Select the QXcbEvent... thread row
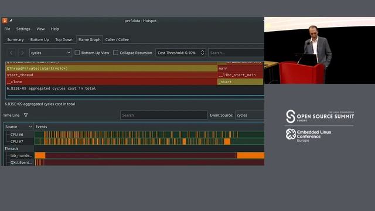This screenshot has height=211, width=375. tap(21, 162)
